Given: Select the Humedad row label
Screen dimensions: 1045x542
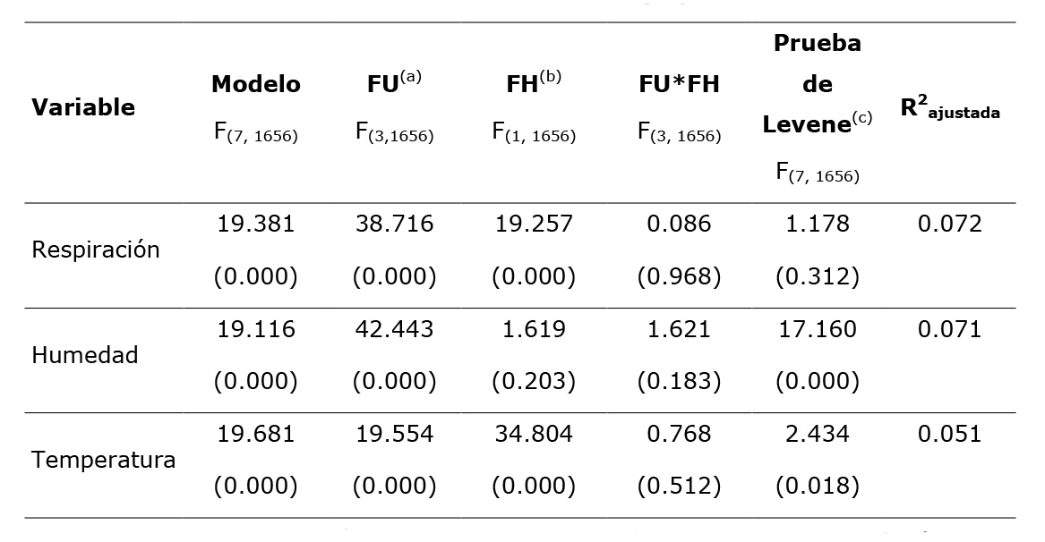Looking at the screenshot, I should [x=85, y=355].
